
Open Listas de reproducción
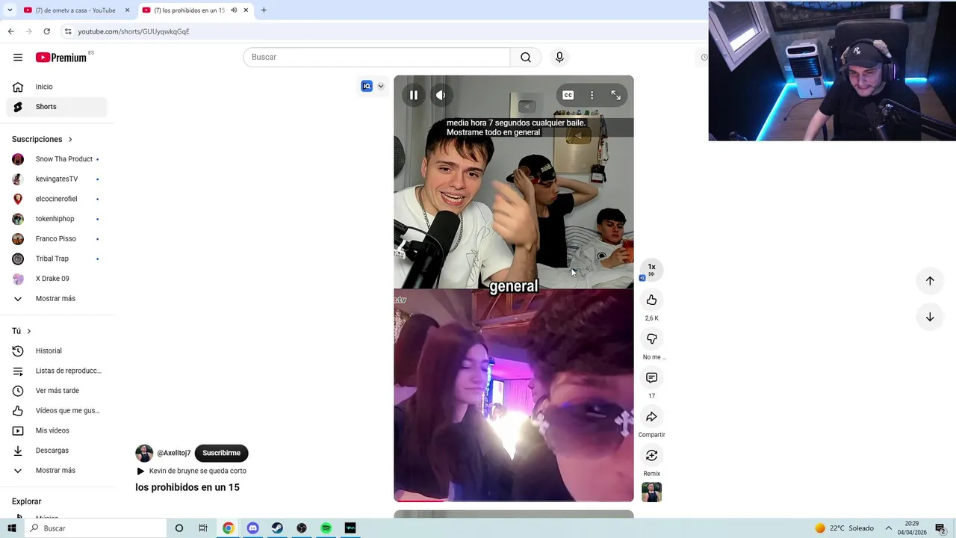(x=57, y=371)
